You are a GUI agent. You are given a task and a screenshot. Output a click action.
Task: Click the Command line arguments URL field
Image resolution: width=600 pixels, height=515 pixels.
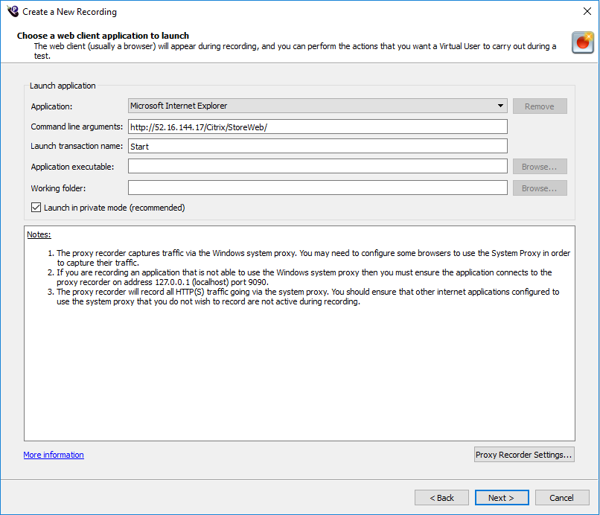(x=317, y=127)
